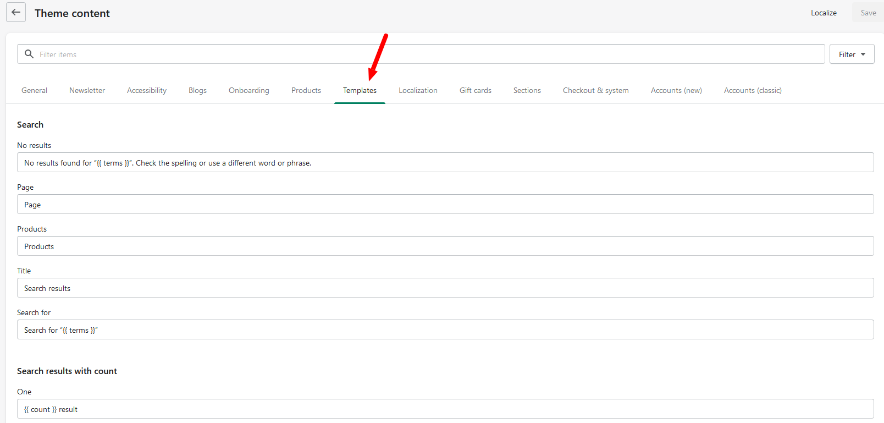Open the Gift cards tab
The image size is (884, 423).
(x=476, y=90)
